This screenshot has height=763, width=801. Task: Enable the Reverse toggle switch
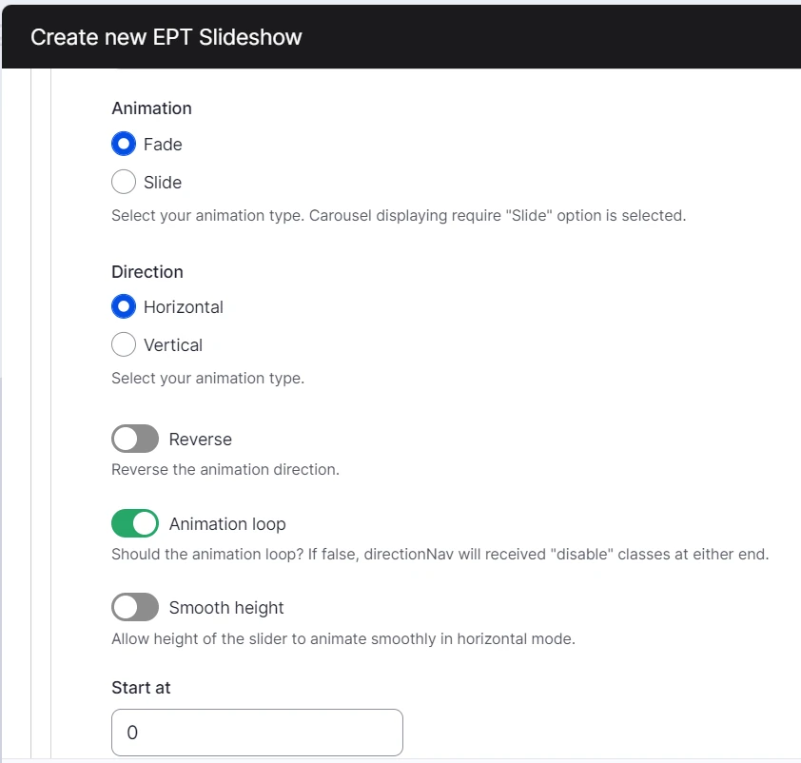(135, 440)
